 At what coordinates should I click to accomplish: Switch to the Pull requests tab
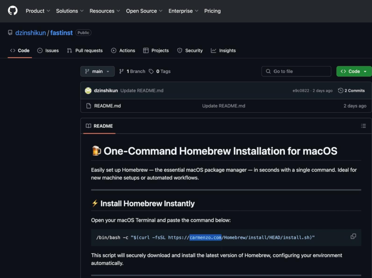click(x=85, y=51)
